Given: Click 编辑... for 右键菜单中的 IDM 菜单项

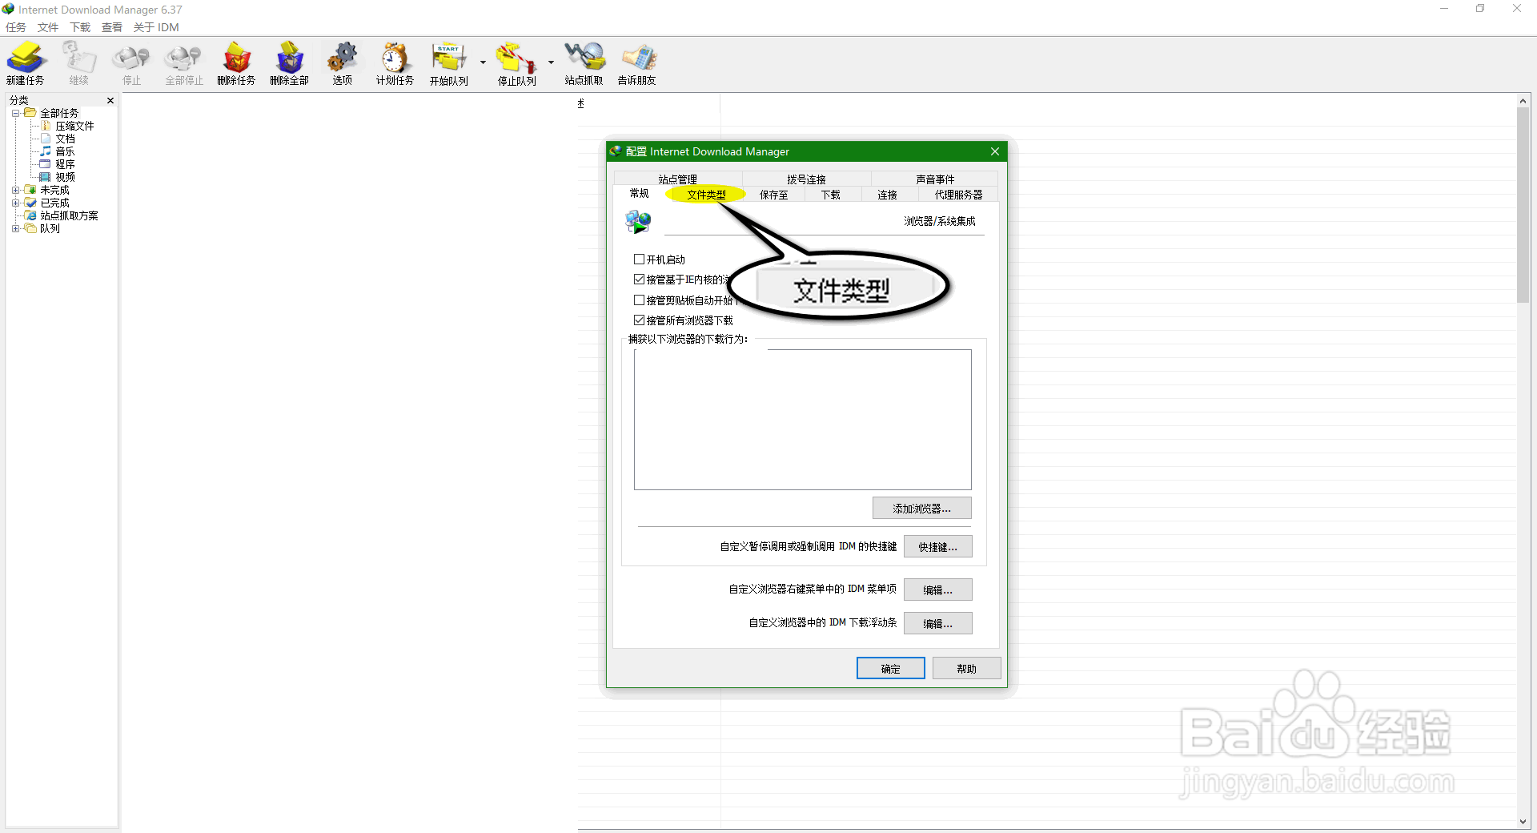Looking at the screenshot, I should pyautogui.click(x=937, y=590).
